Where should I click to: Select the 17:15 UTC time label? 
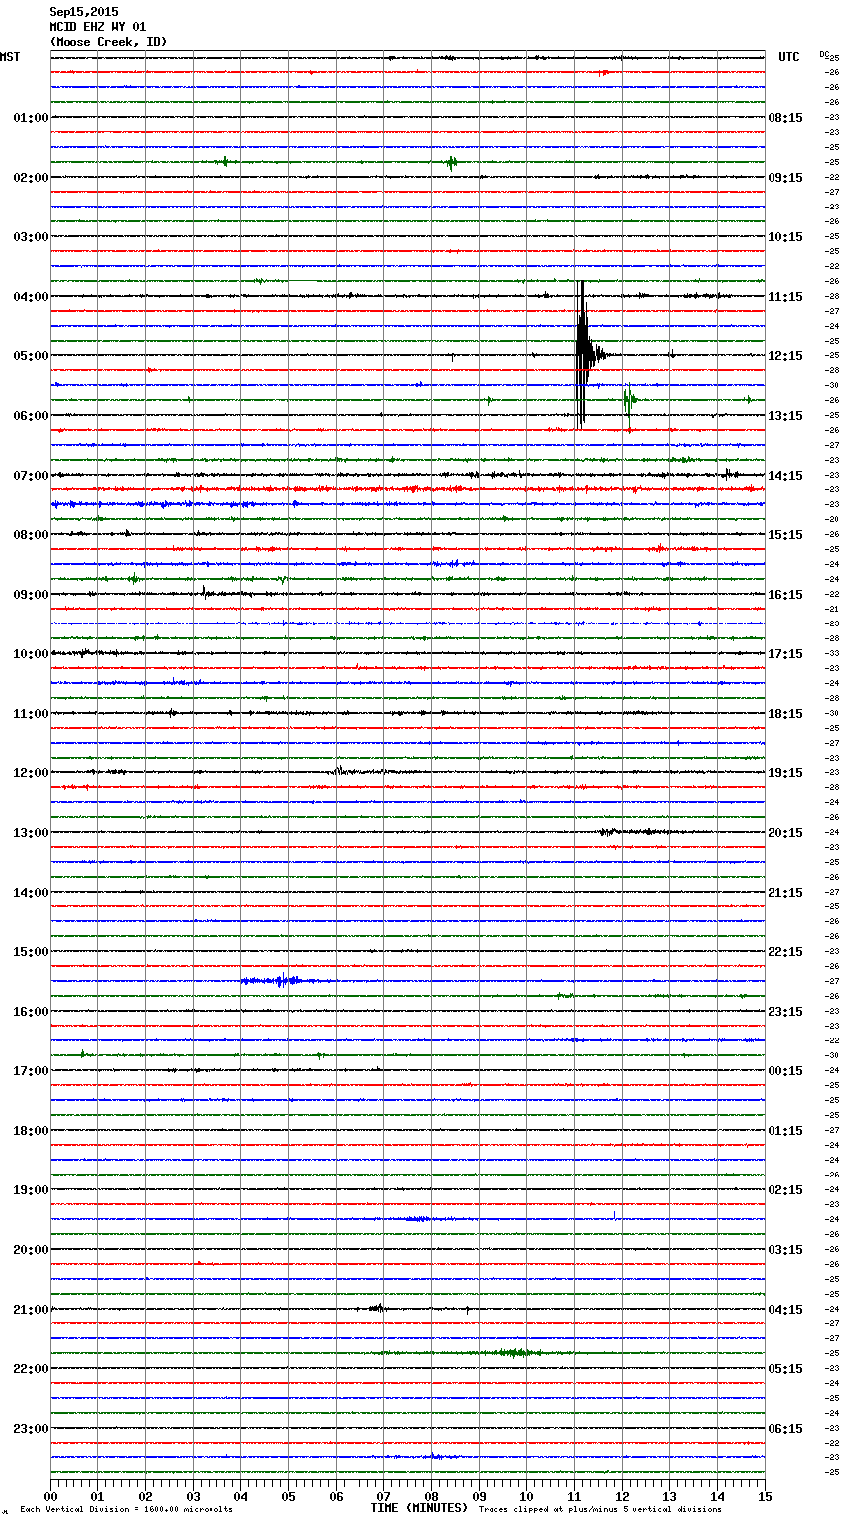(x=785, y=654)
